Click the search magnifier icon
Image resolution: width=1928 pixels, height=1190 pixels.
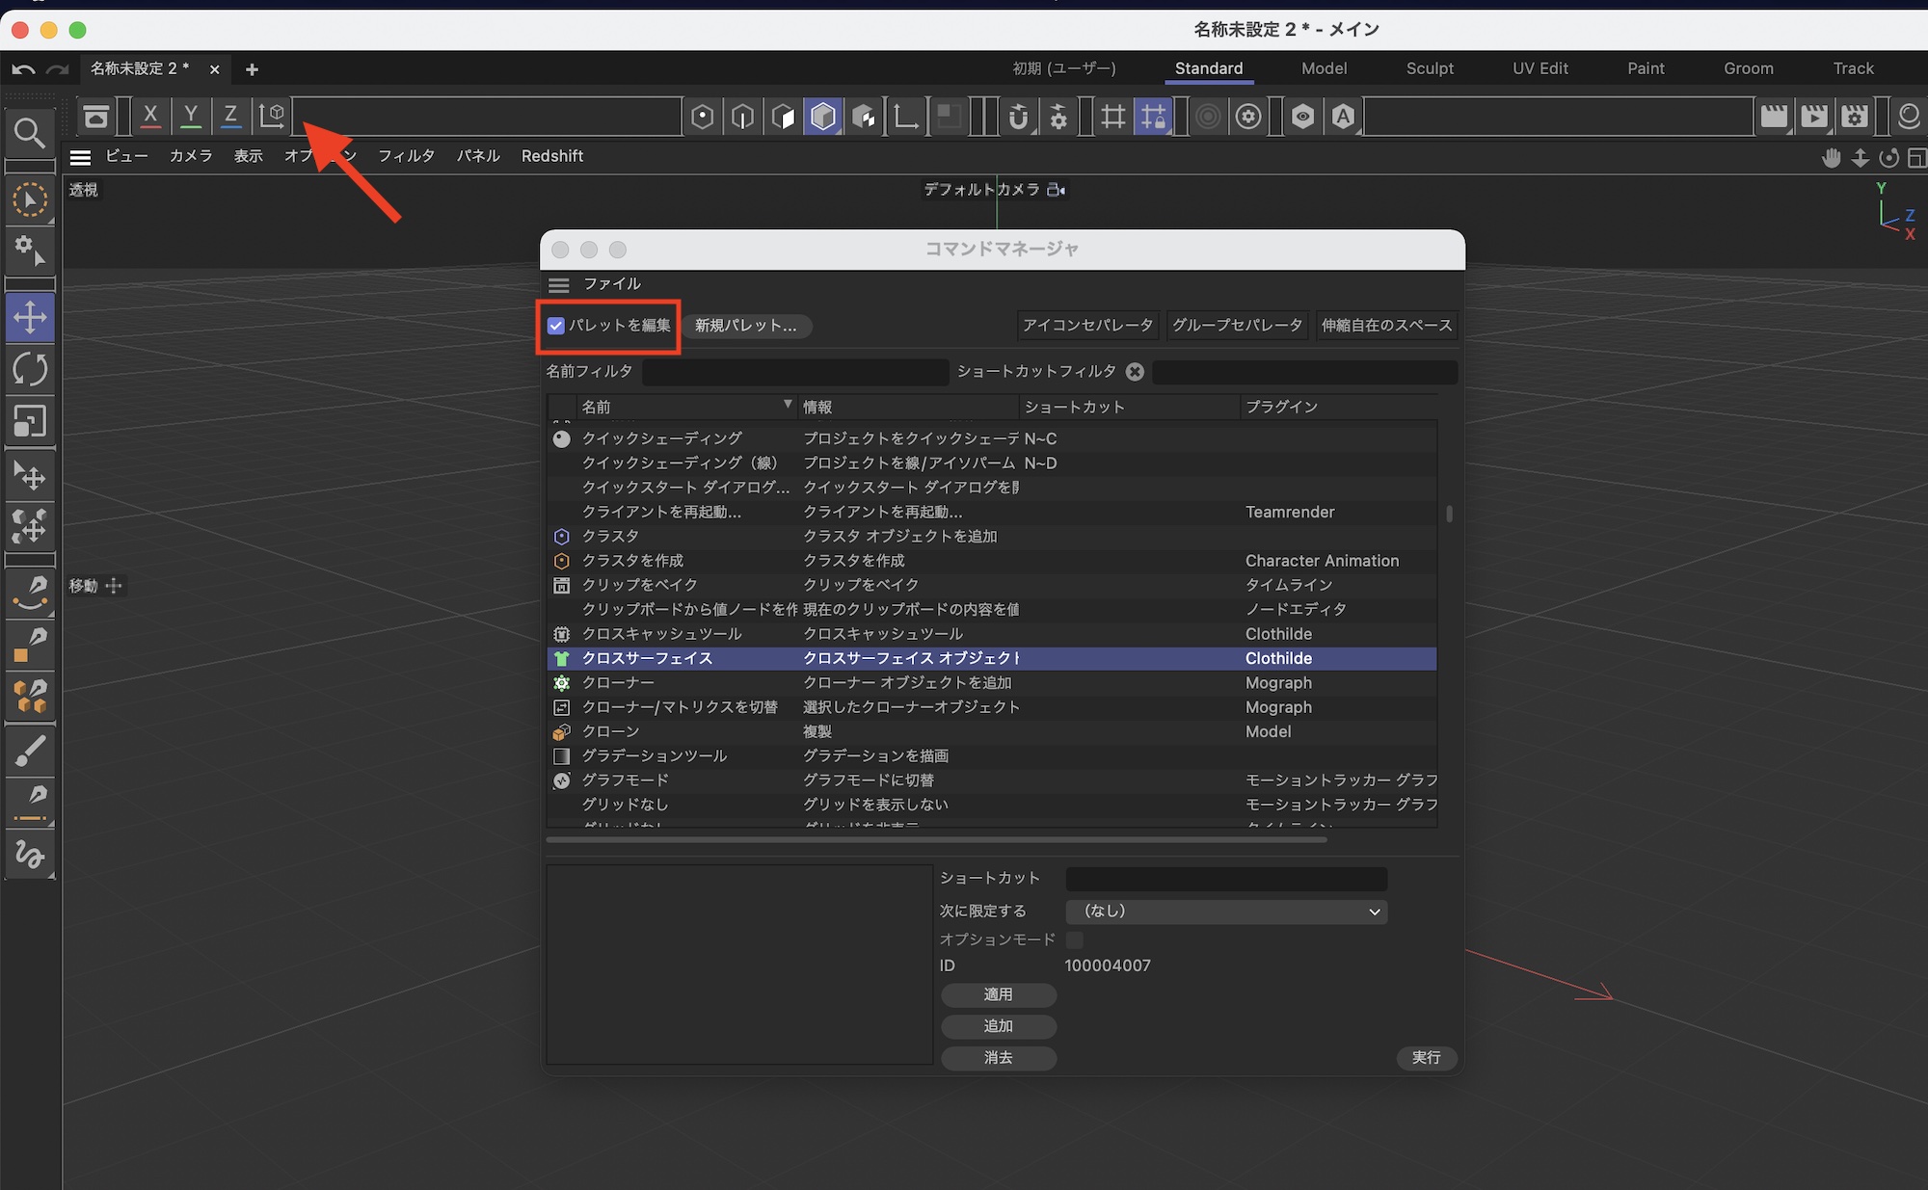point(29,132)
